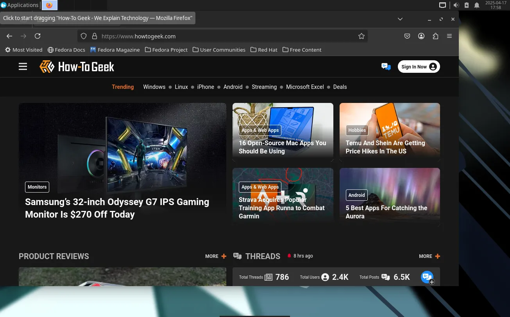The width and height of the screenshot is (510, 317).
Task: Click the Save to Pocket icon
Action: 407,36
